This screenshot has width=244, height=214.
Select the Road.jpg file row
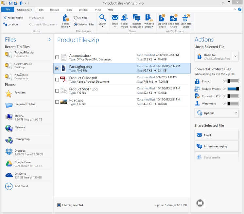122,102
